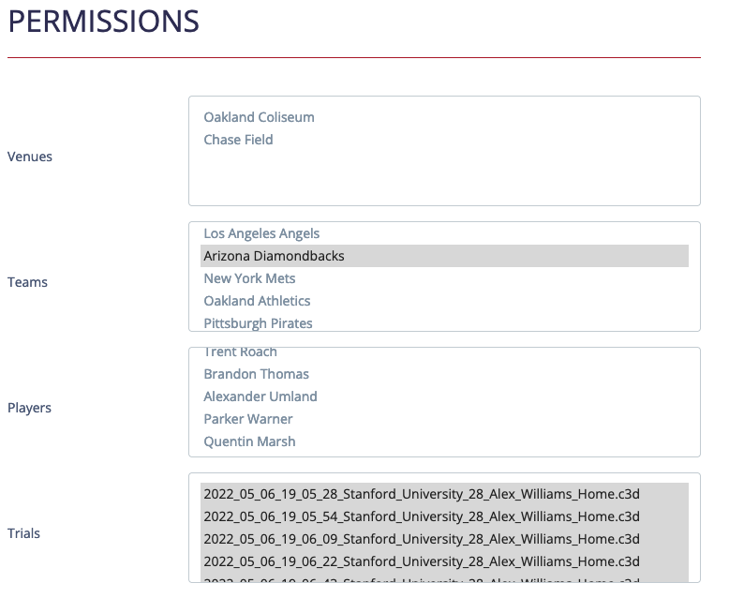This screenshot has height=613, width=729.
Task: Click trial 2022_05_06_19_05_28 Stanford file
Action: pos(421,494)
